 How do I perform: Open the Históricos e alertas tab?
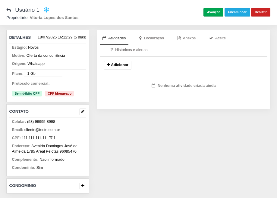click(x=131, y=50)
